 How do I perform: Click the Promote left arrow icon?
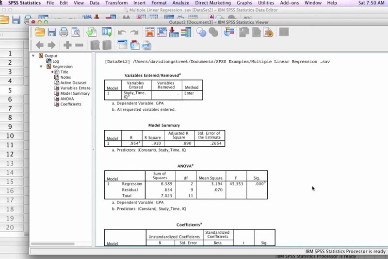[40, 46]
